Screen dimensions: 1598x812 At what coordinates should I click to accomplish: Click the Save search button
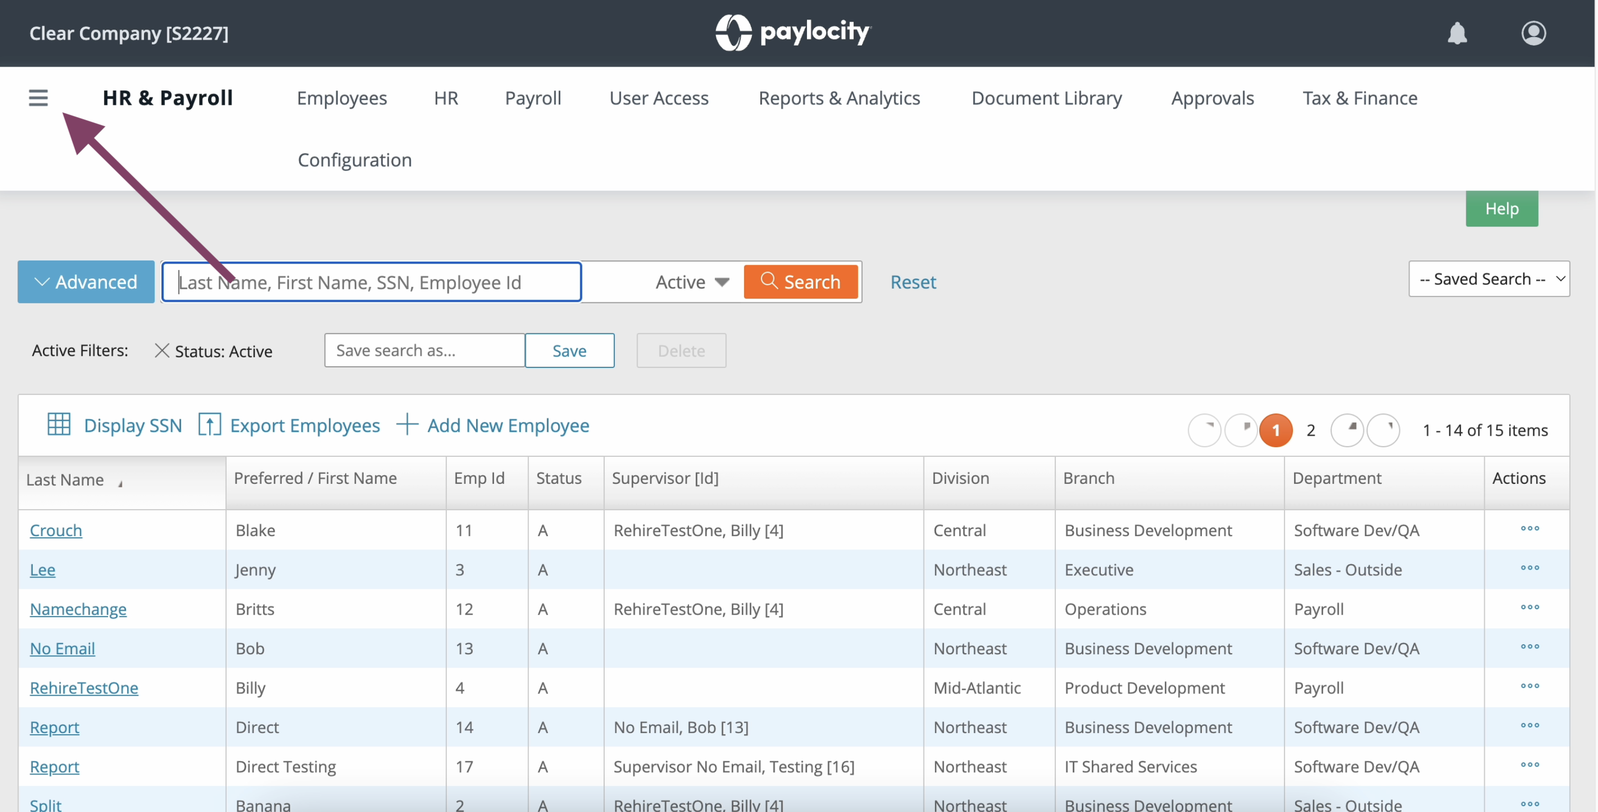570,350
